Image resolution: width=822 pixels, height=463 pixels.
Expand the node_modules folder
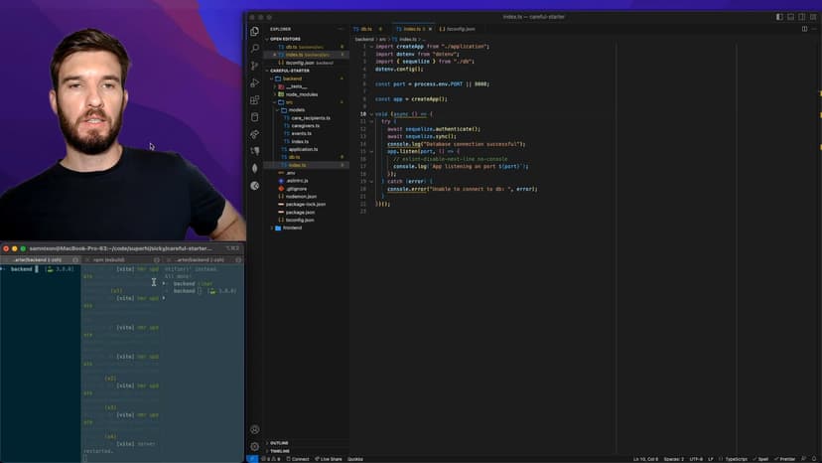(x=301, y=94)
